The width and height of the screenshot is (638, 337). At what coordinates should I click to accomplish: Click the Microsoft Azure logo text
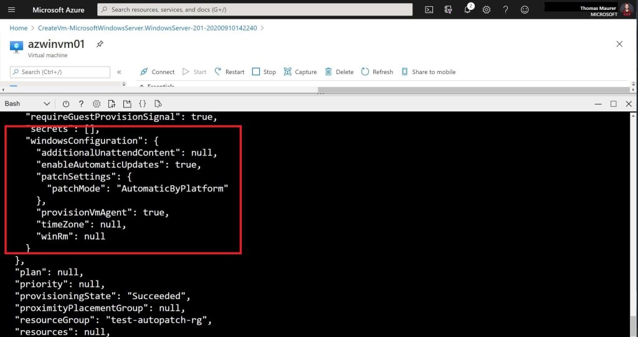[x=59, y=10]
